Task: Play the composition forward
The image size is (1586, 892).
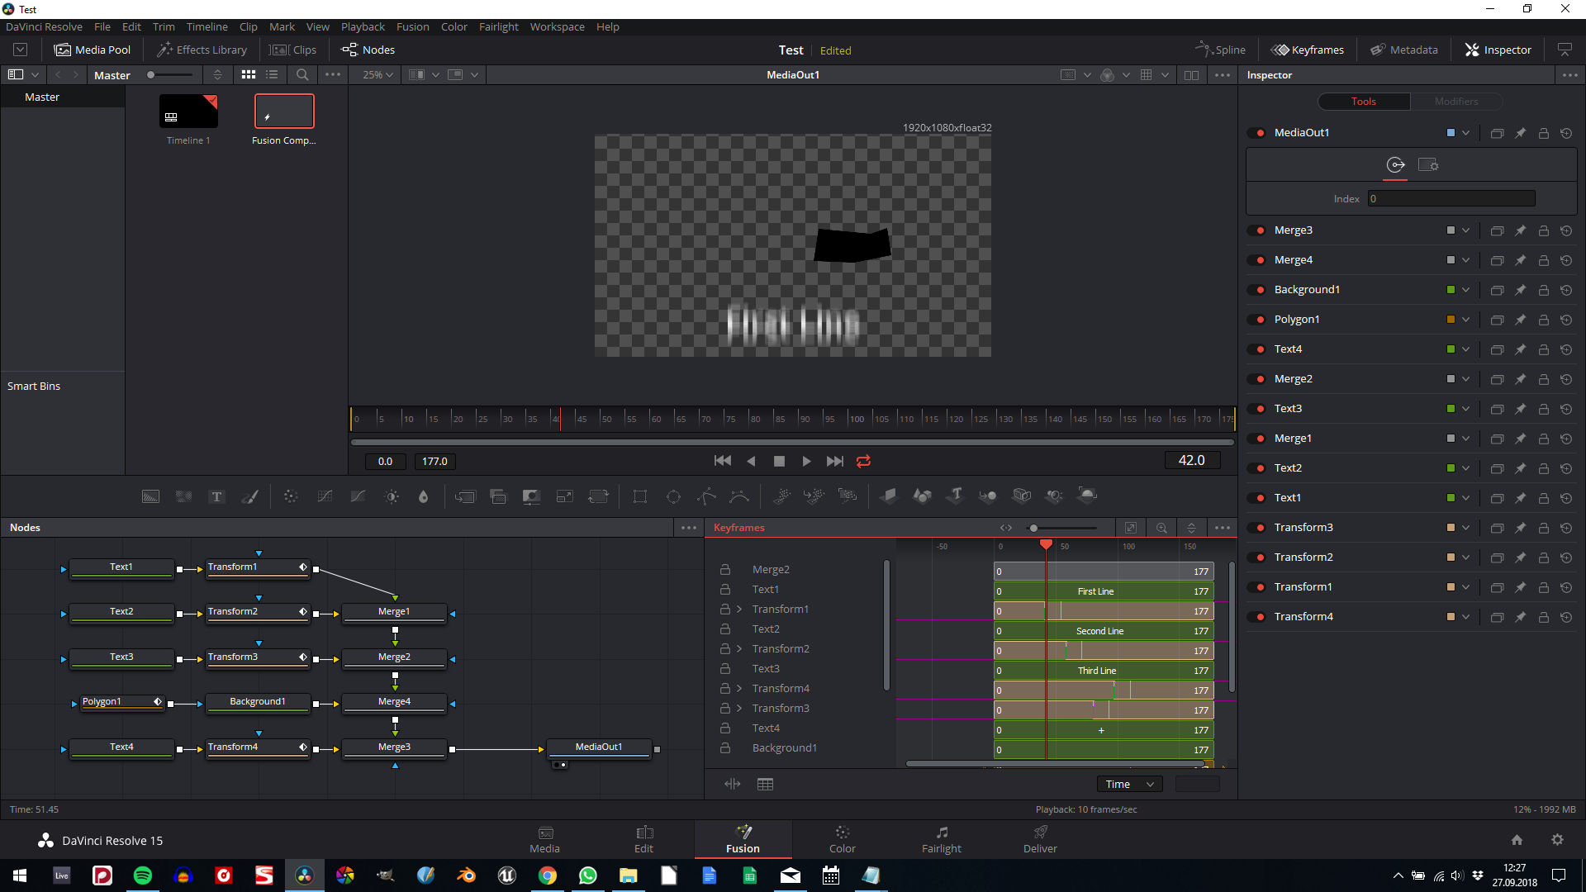Action: pyautogui.click(x=806, y=462)
